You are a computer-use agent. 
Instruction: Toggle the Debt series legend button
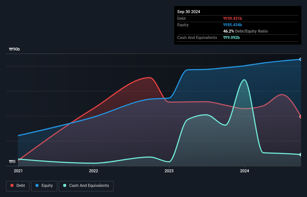pos(18,186)
